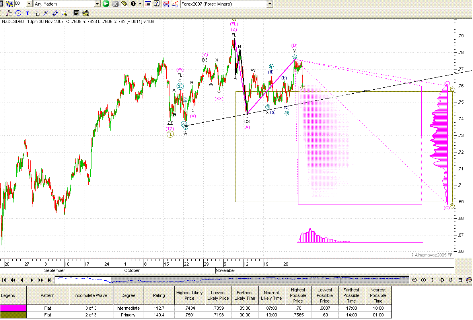Click the pan four-arrow icon
Image resolution: width=473 pixels, height=320 pixels.
pyautogui.click(x=442, y=280)
